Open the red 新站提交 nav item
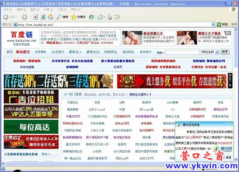 pyautogui.click(x=23, y=52)
